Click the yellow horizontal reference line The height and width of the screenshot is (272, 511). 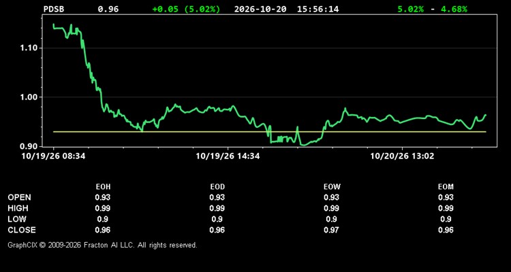[x=270, y=132]
